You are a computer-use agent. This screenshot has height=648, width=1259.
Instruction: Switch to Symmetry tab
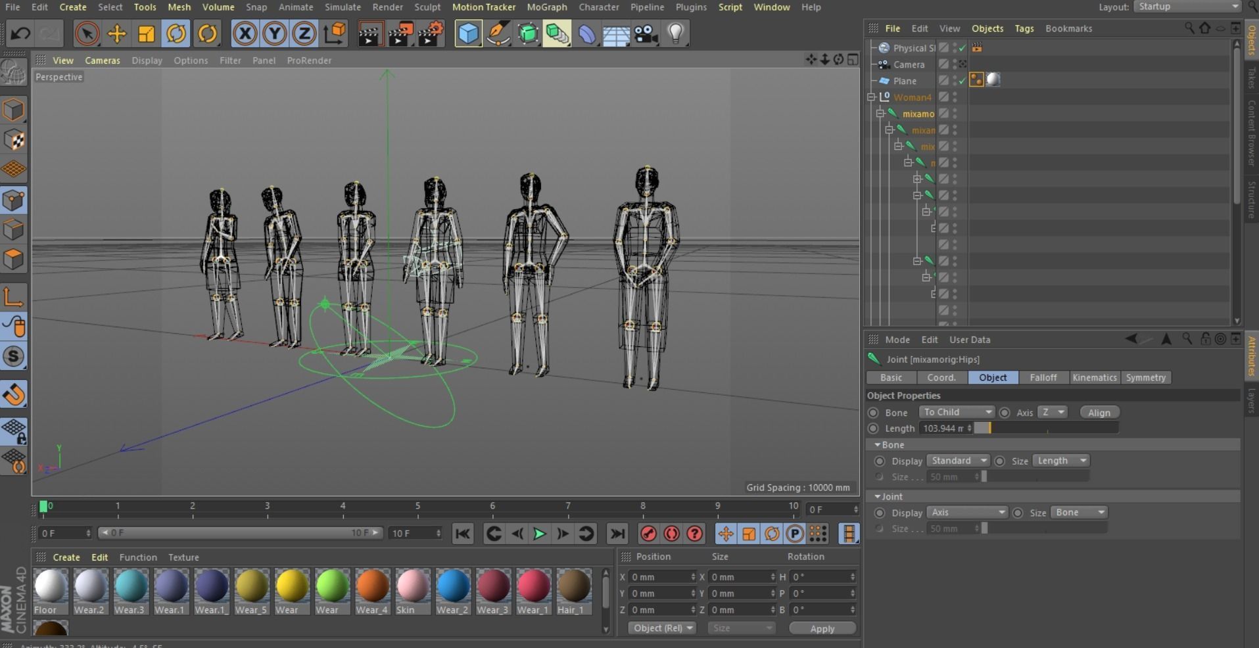[x=1145, y=377]
